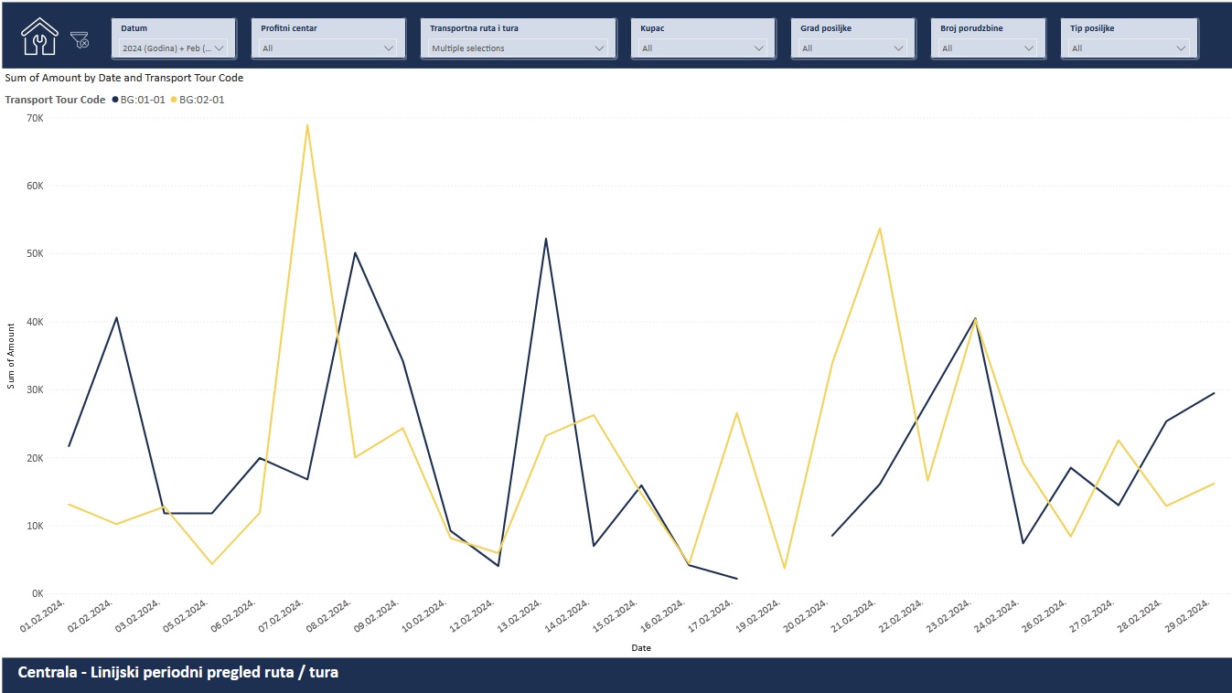Image resolution: width=1232 pixels, height=693 pixels.
Task: Click the 0K y-axis label
Action: [x=37, y=594]
